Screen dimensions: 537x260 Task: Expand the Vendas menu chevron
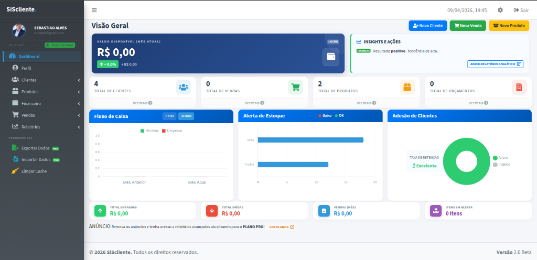(x=79, y=115)
